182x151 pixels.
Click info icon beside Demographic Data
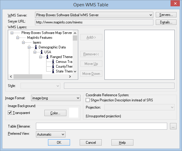(x=36, y=47)
